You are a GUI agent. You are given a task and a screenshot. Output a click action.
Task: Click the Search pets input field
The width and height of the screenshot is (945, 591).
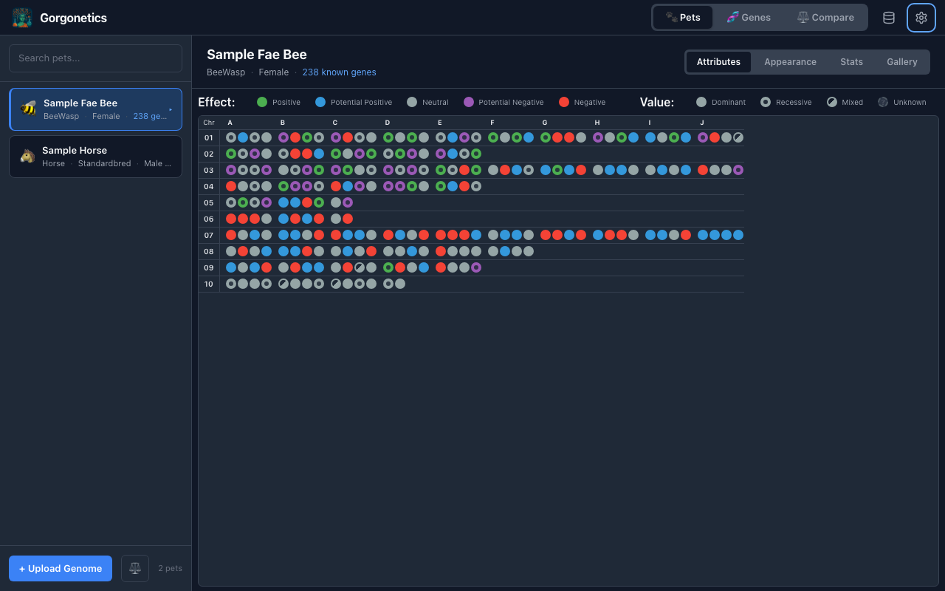click(x=95, y=58)
